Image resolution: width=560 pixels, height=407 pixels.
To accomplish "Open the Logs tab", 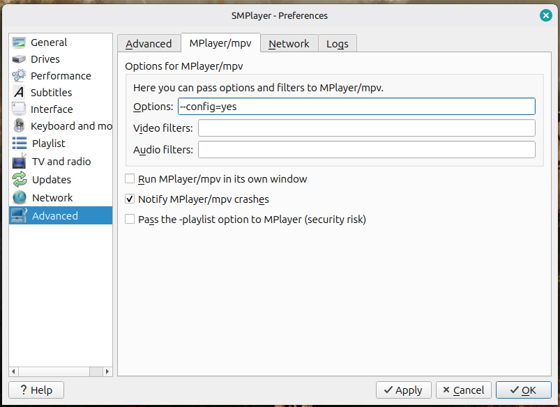I will pos(338,43).
